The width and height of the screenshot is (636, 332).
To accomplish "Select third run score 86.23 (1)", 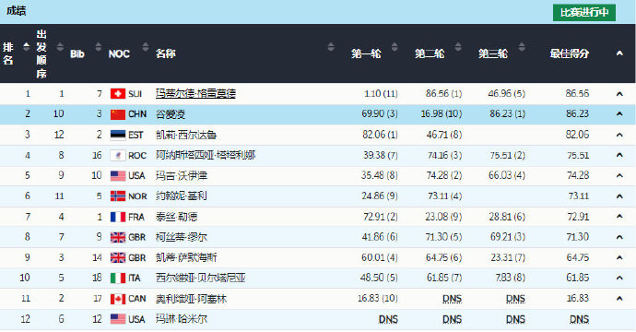I will [508, 114].
